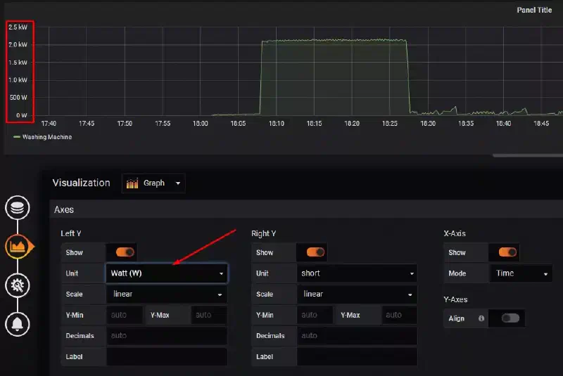
Task: Open General settings gear icon
Action: pyautogui.click(x=17, y=285)
